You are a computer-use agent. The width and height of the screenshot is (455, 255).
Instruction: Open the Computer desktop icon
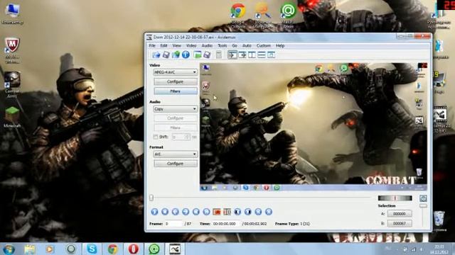pos(12,13)
